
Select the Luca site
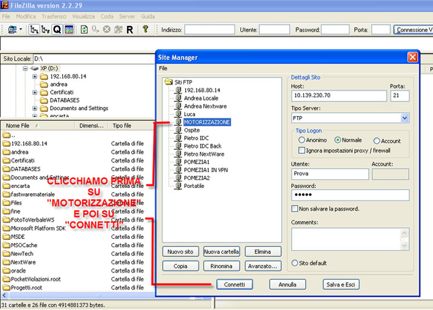pyautogui.click(x=190, y=114)
